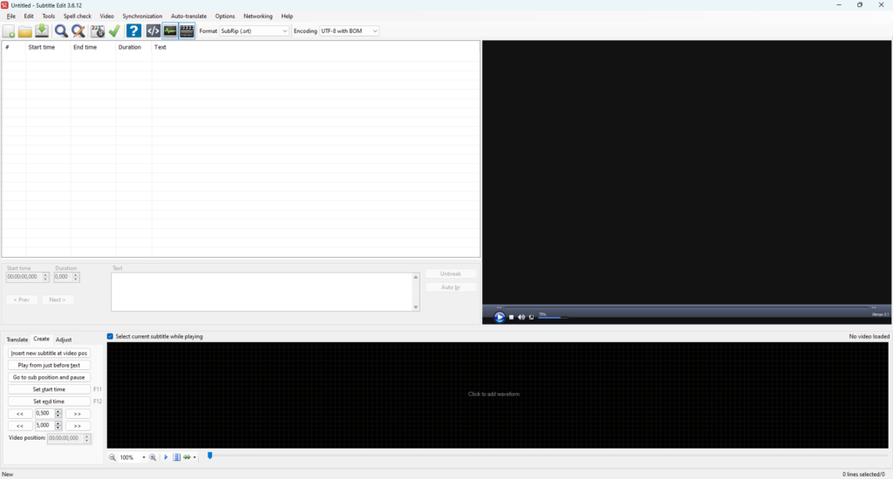This screenshot has height=479, width=893.
Task: Click to add waveform in black panel
Action: [x=494, y=395]
